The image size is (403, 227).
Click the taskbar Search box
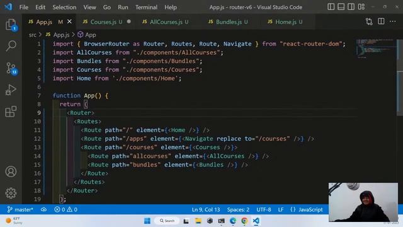click(166, 221)
